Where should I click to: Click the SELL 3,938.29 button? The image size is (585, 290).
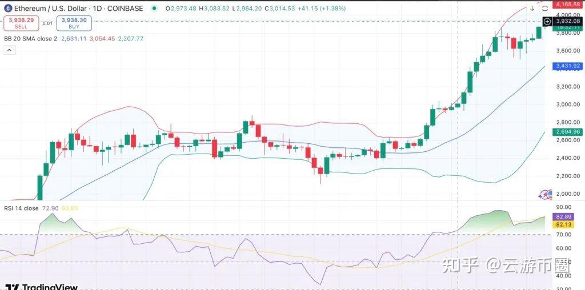click(x=21, y=23)
